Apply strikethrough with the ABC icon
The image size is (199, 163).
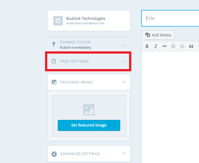164,46
